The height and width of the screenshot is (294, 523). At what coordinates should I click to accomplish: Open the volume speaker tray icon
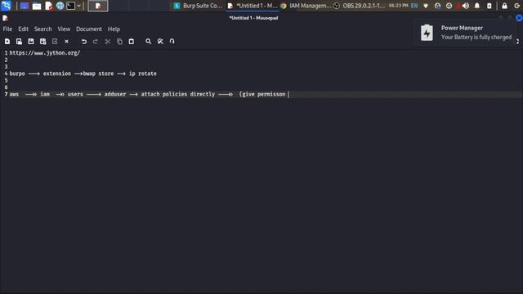click(466, 6)
